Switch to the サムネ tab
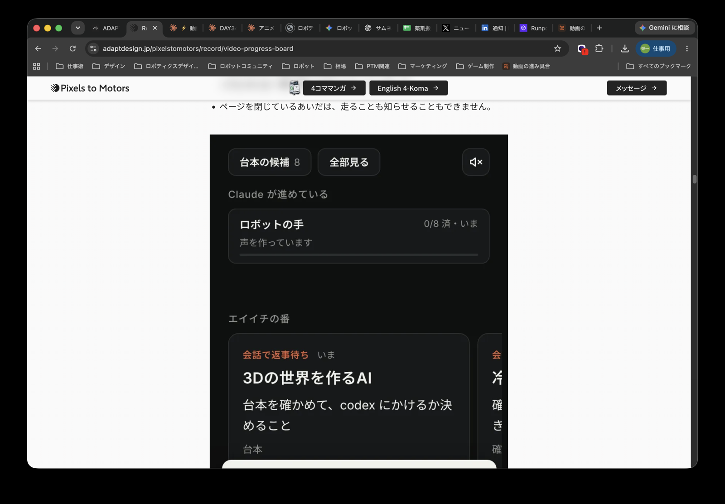The height and width of the screenshot is (504, 725). pos(378,28)
